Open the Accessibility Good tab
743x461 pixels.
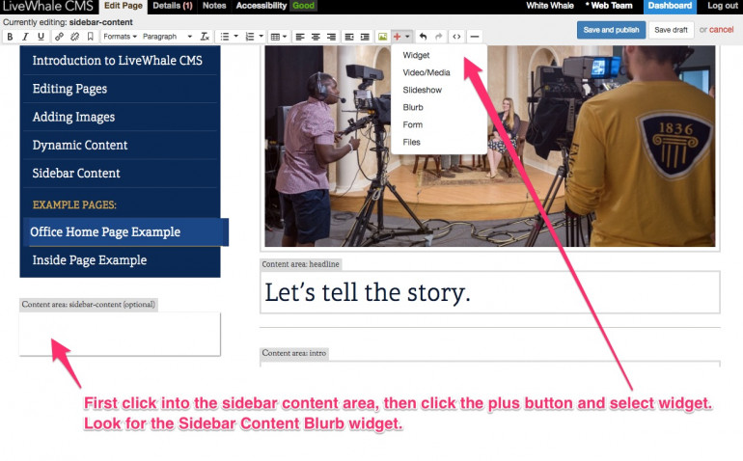click(275, 6)
